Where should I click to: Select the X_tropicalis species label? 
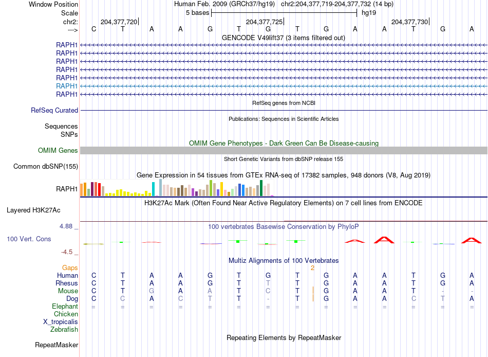[61, 322]
